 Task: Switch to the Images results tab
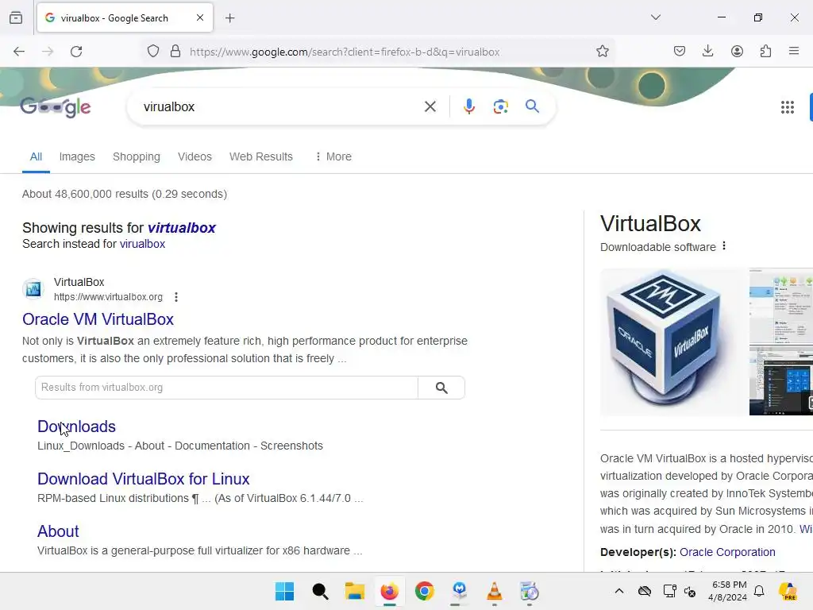click(77, 156)
